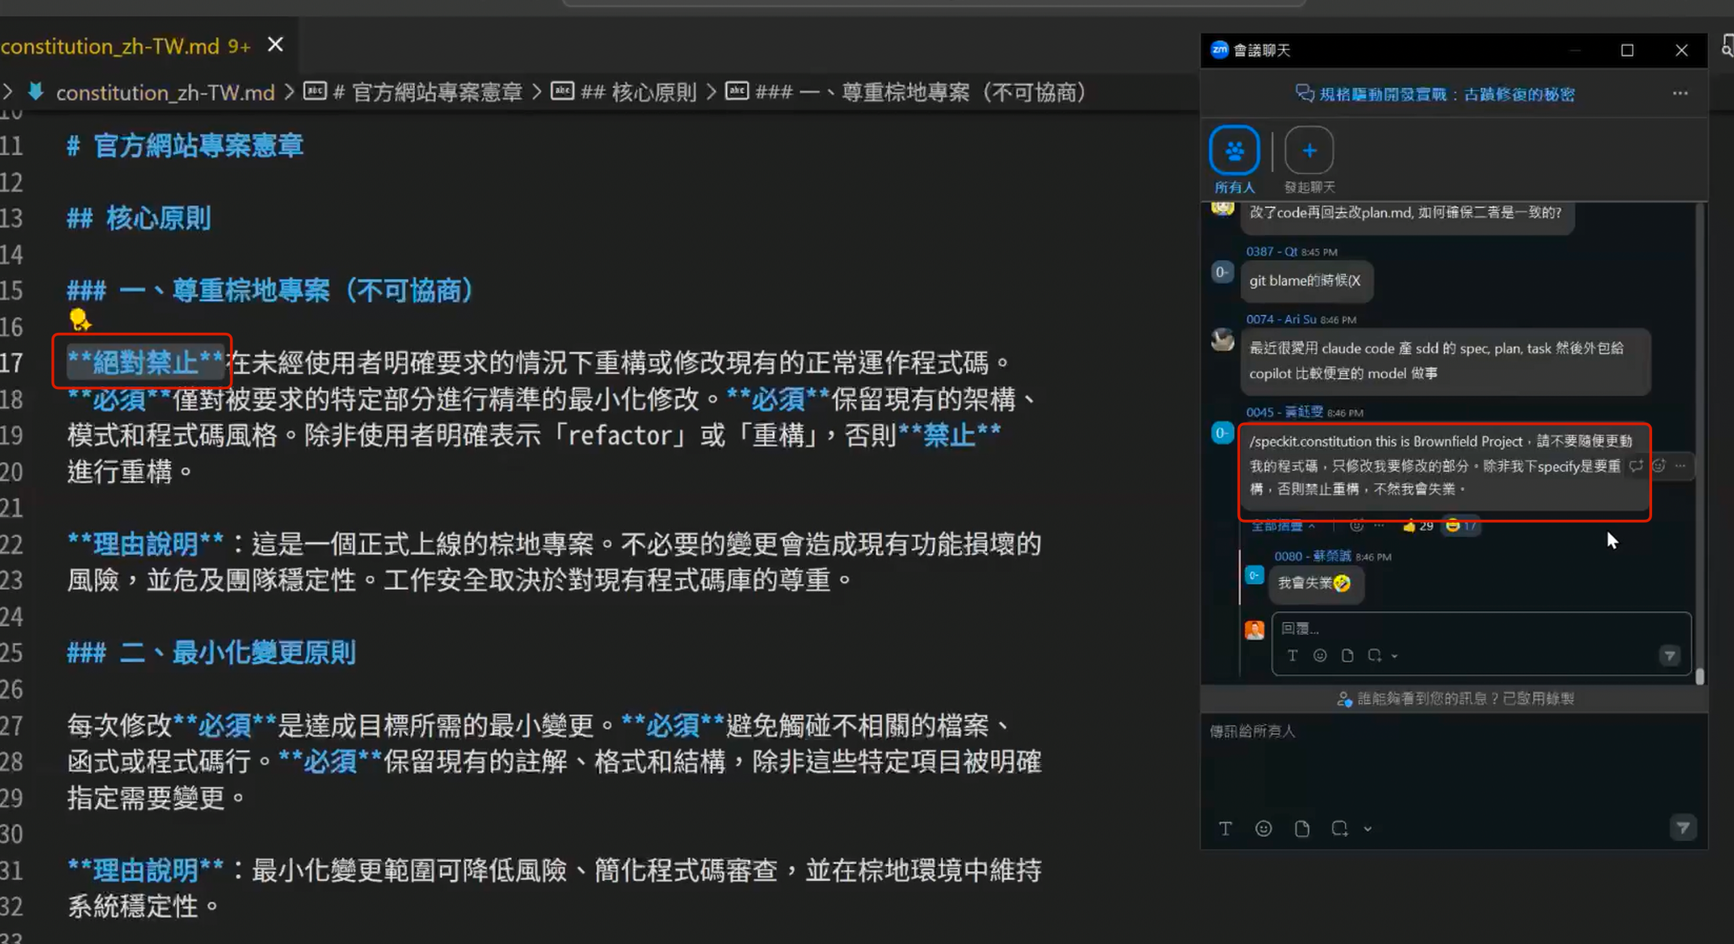Screen dimensions: 1734x944
Task: Click the screenshot capture icon in bottom toolbar
Action: pos(1339,828)
